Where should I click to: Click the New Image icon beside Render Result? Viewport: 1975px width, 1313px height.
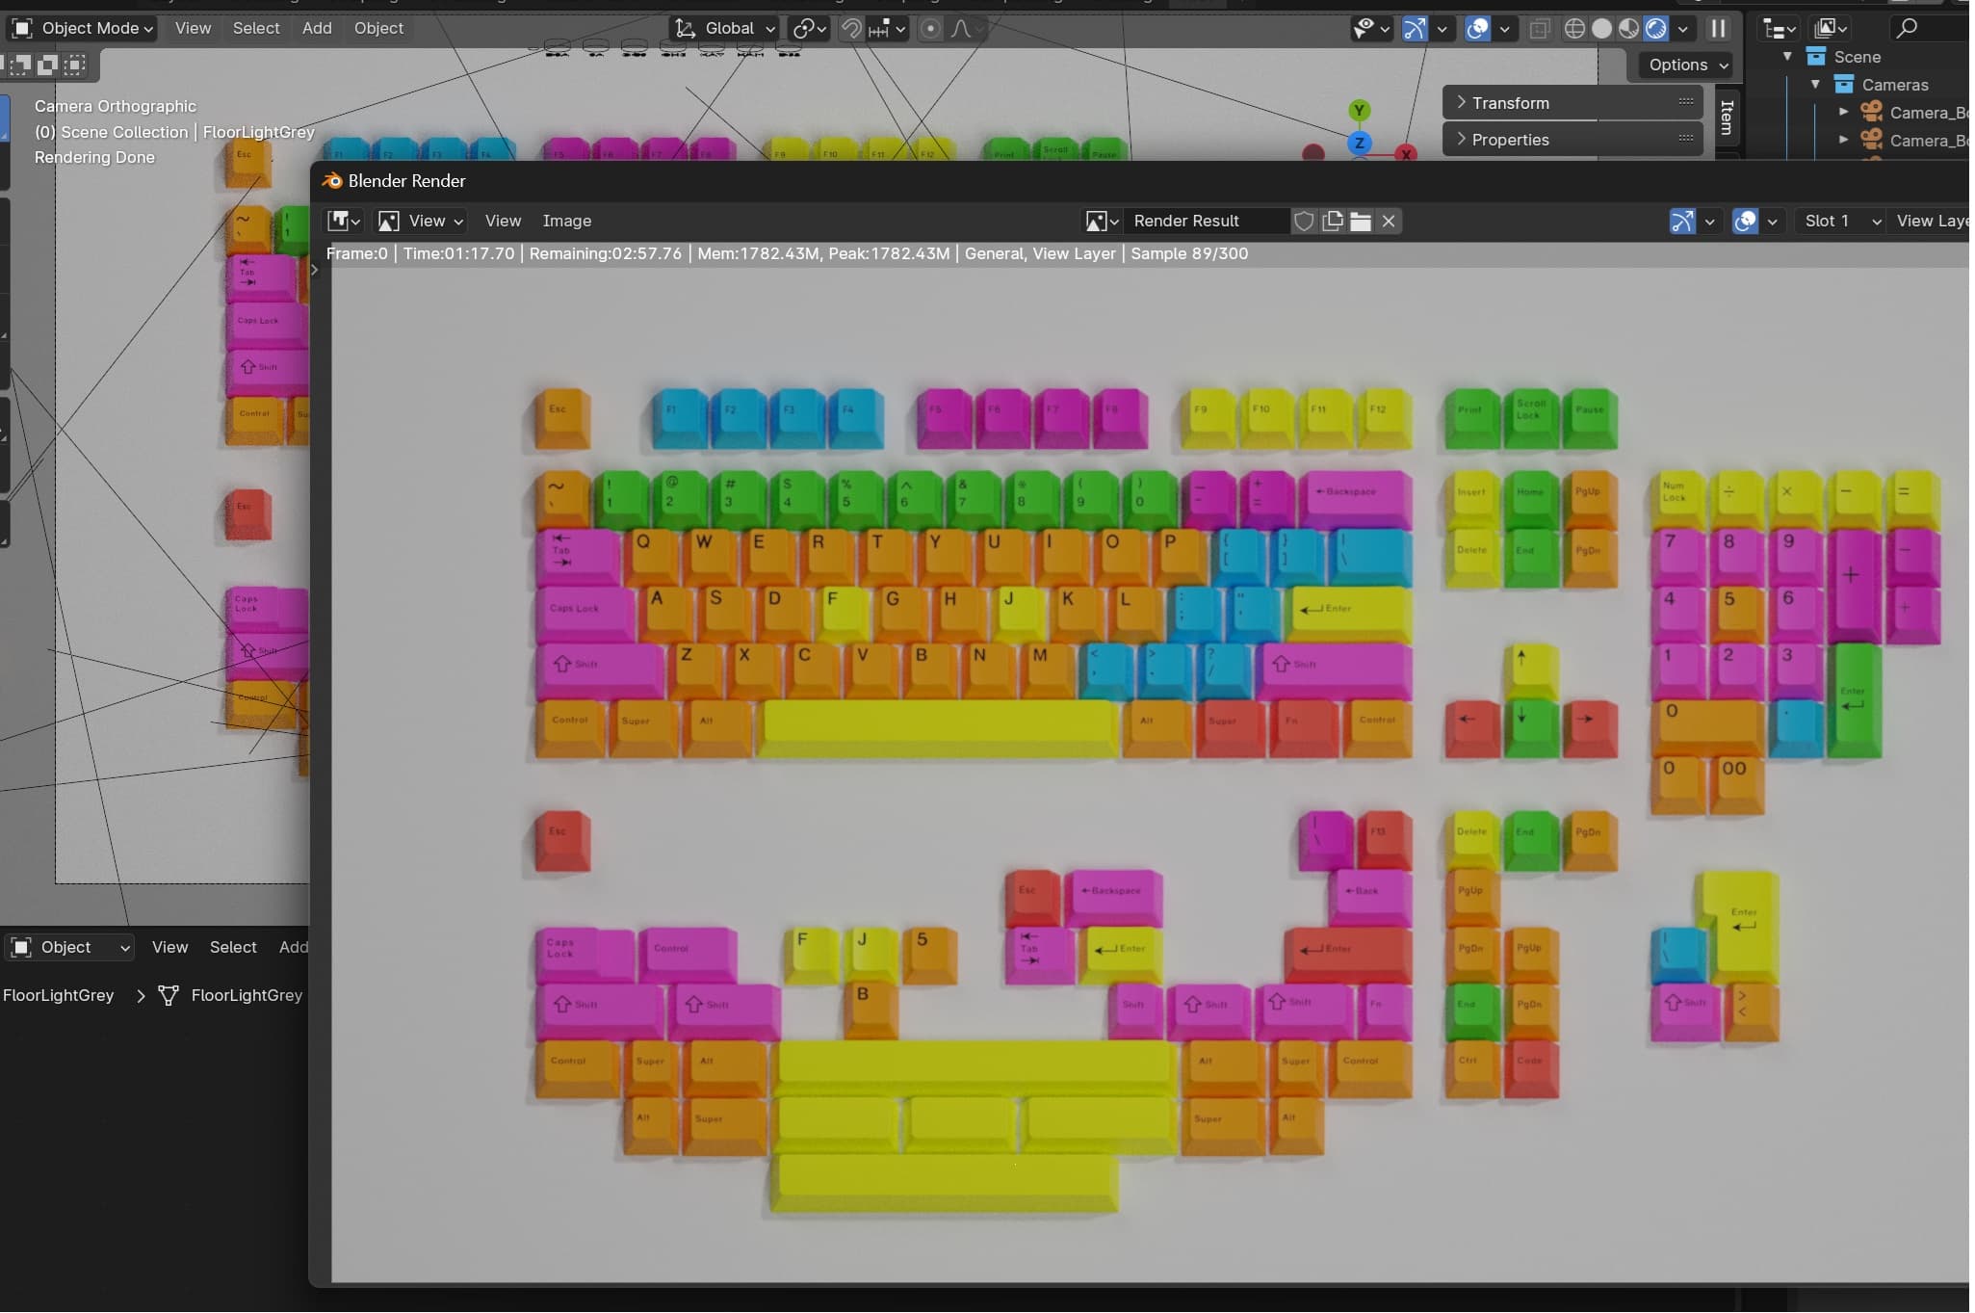[1332, 221]
